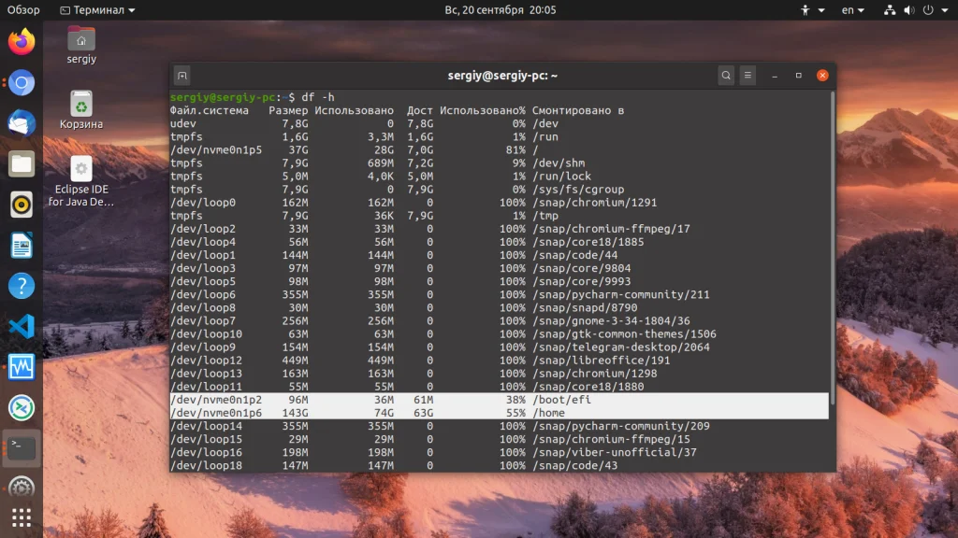This screenshot has height=538, width=958.
Task: Click the new tab icon in terminal header
Action: 182,76
